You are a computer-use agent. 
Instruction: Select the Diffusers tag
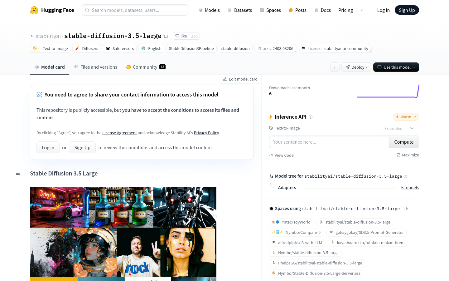tap(87, 48)
